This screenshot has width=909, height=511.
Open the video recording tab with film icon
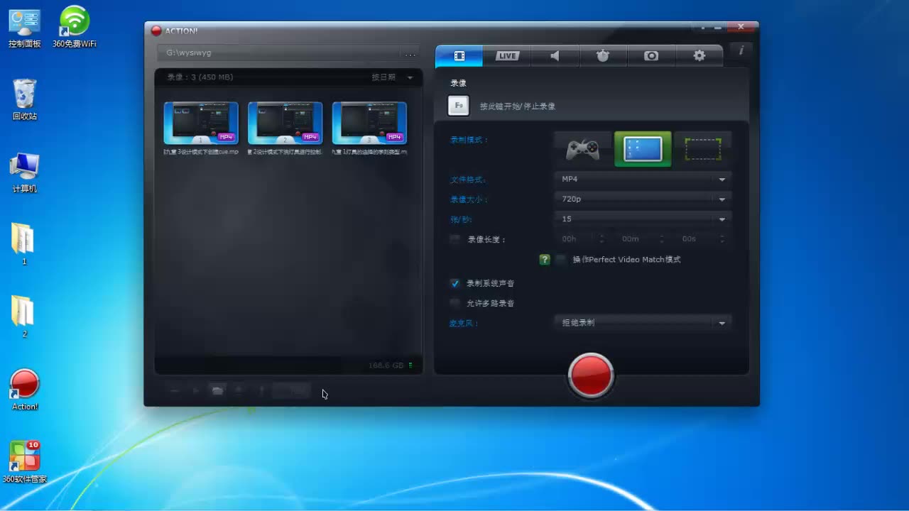(x=459, y=56)
